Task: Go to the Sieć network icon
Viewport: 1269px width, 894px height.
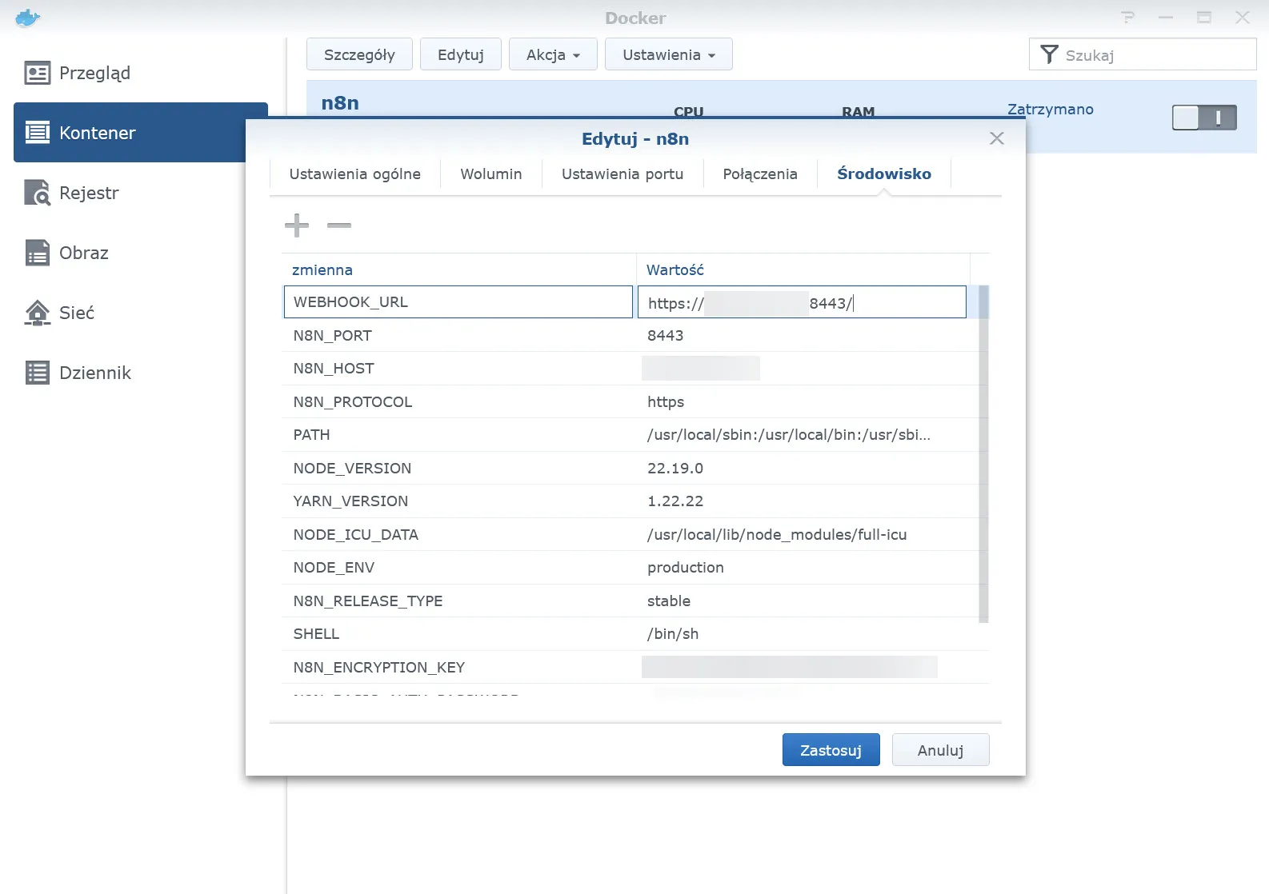Action: [x=38, y=313]
